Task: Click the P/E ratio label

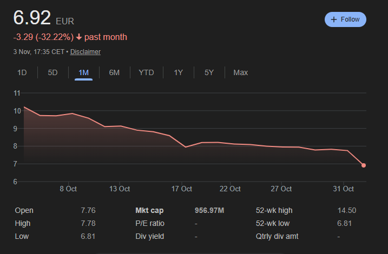Action: click(150, 223)
